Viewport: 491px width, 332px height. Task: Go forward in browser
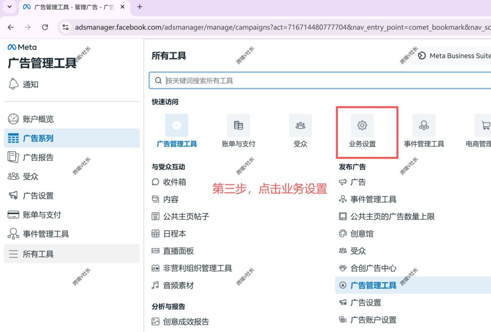click(x=28, y=27)
